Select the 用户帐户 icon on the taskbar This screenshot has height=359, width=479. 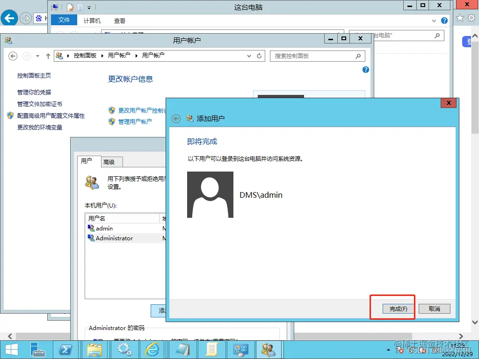pos(268,349)
